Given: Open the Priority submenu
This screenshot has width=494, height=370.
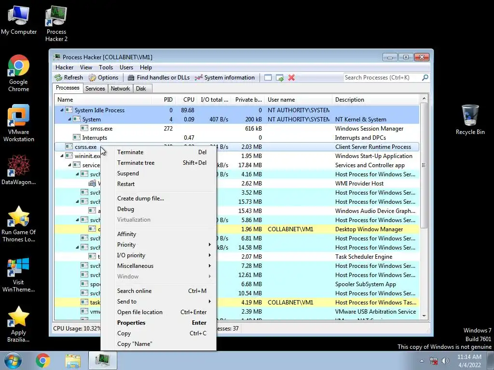Looking at the screenshot, I should [x=163, y=244].
